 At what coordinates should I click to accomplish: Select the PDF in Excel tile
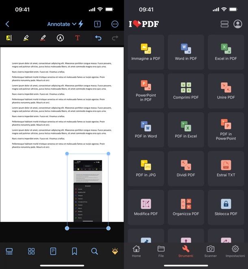186,130
